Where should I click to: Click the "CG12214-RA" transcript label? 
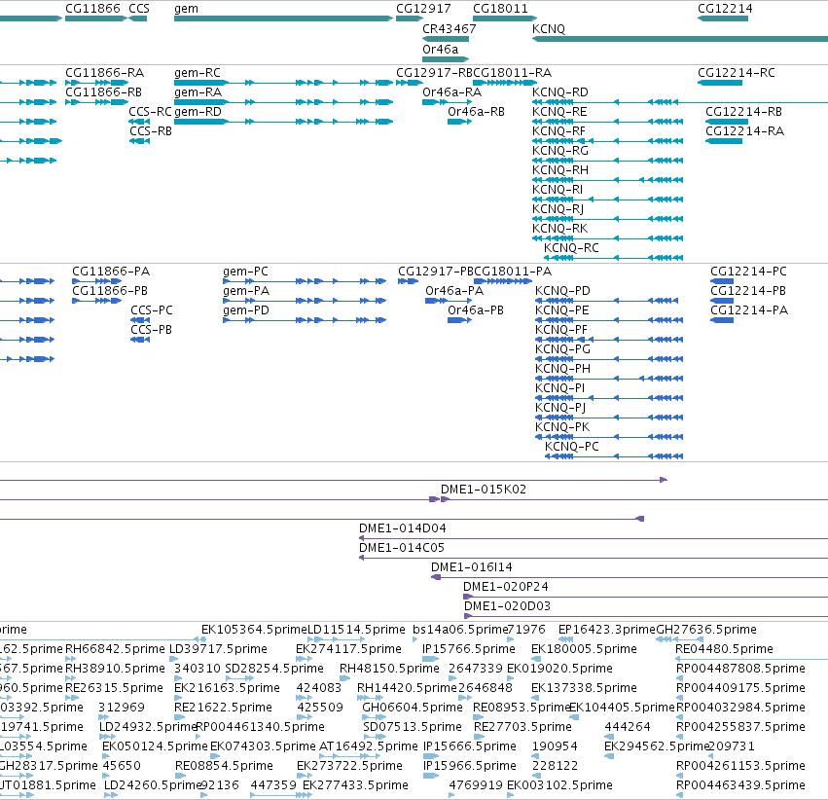(x=744, y=131)
